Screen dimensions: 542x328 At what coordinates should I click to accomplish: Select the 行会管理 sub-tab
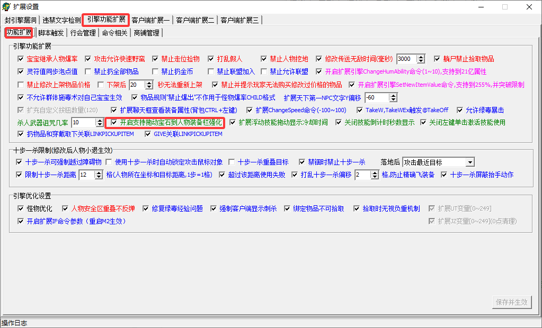(x=83, y=33)
